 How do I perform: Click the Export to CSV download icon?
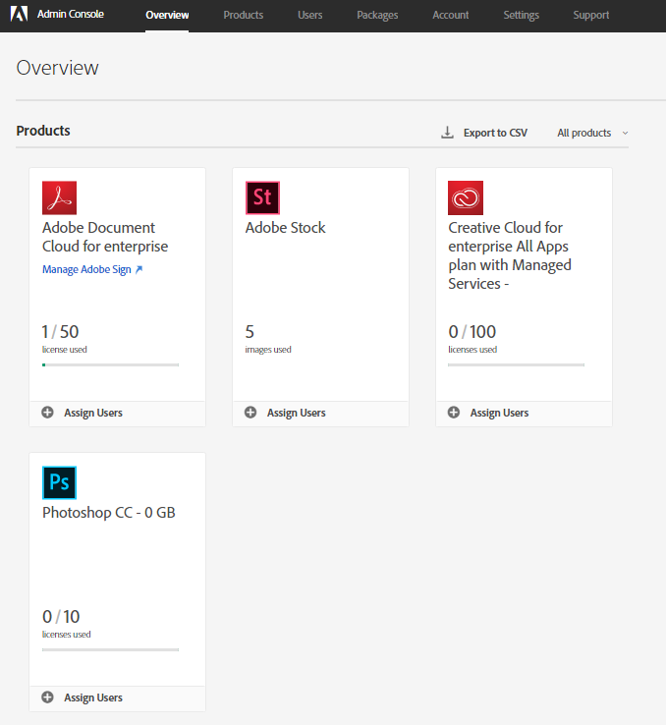[447, 133]
